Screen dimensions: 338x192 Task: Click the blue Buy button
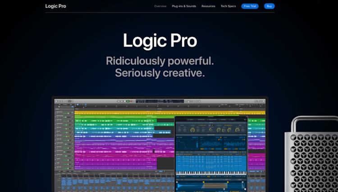click(269, 6)
